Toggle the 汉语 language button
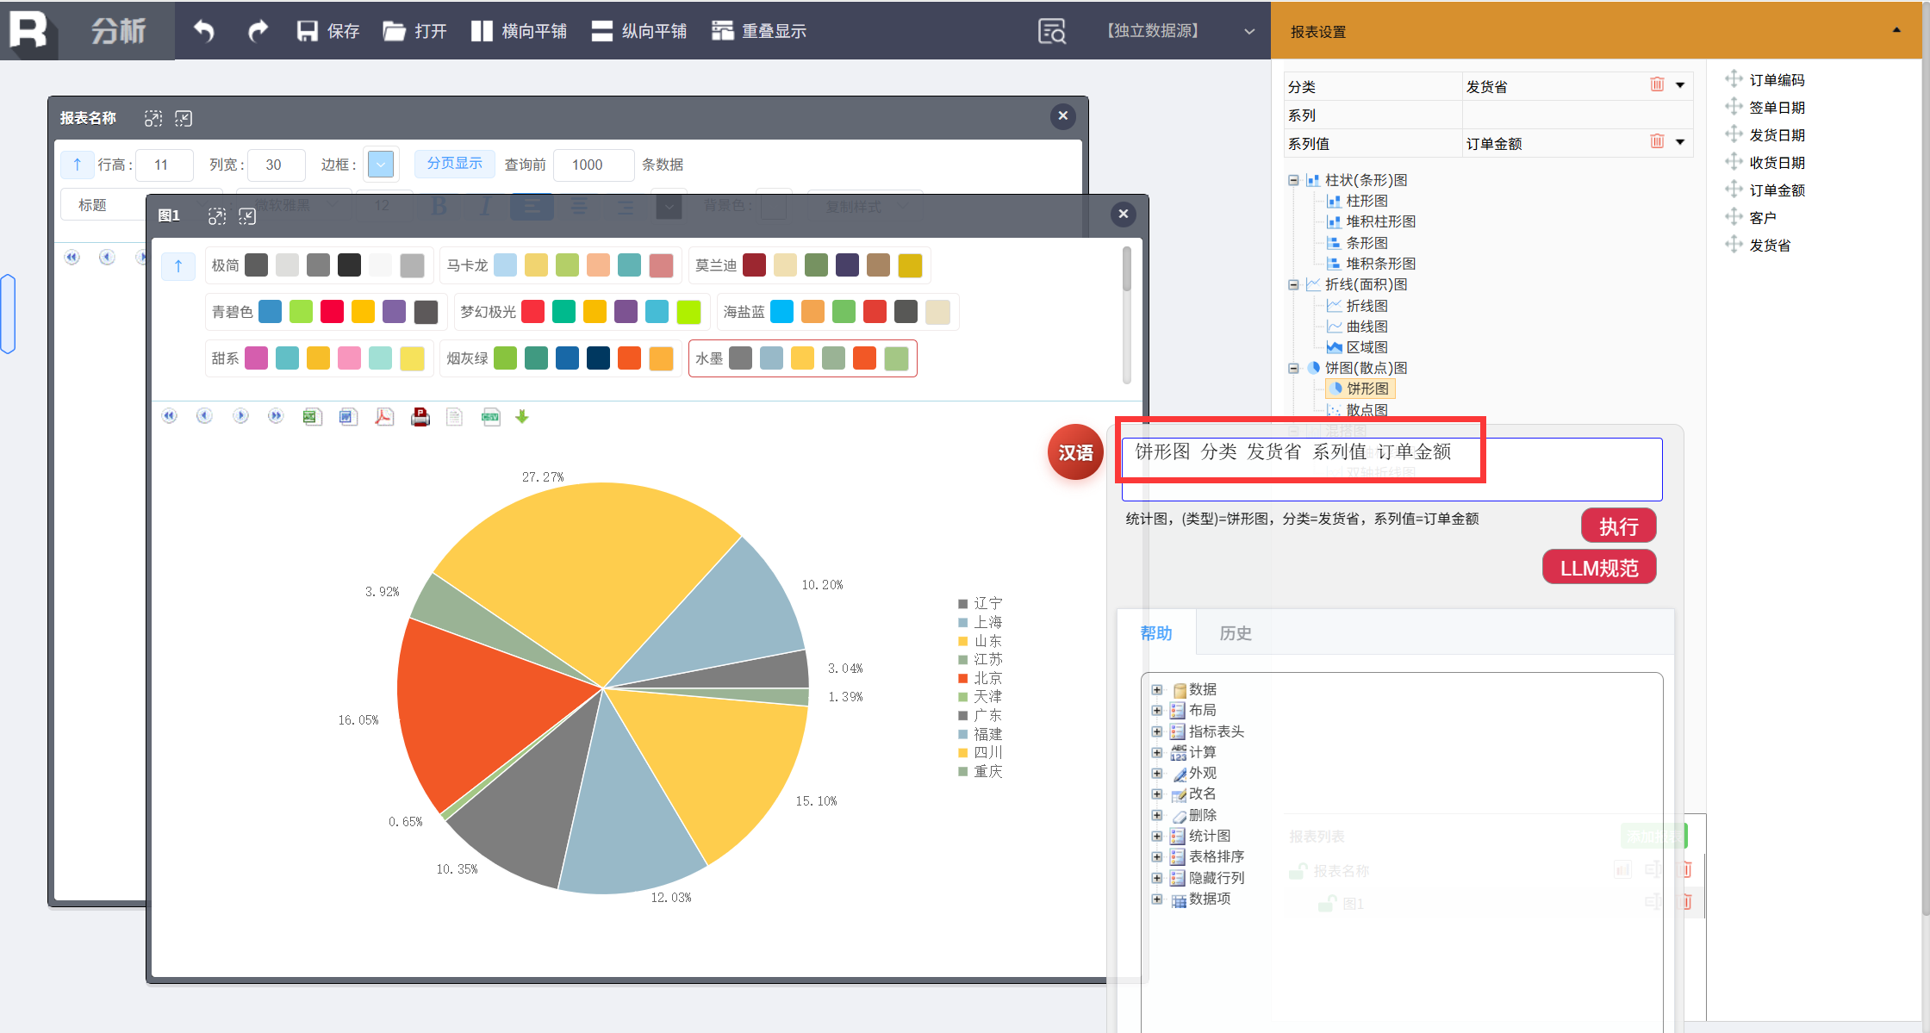The width and height of the screenshot is (1930, 1033). point(1075,452)
